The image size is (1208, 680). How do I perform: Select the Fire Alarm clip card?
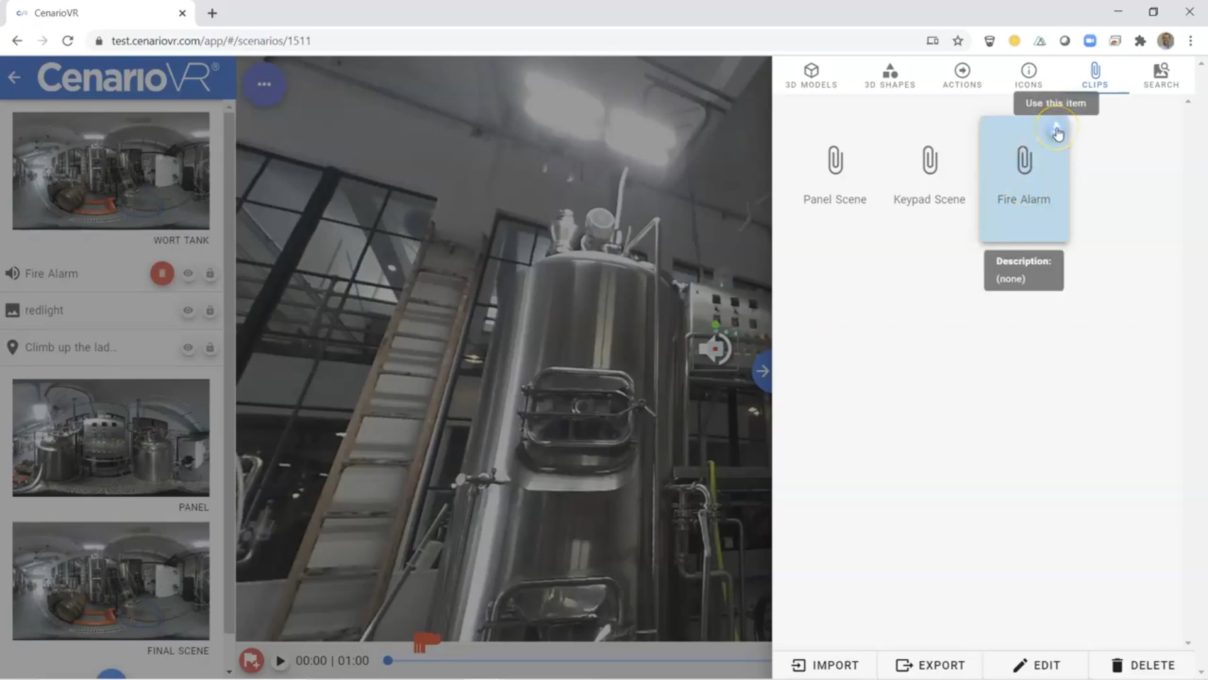tap(1024, 179)
